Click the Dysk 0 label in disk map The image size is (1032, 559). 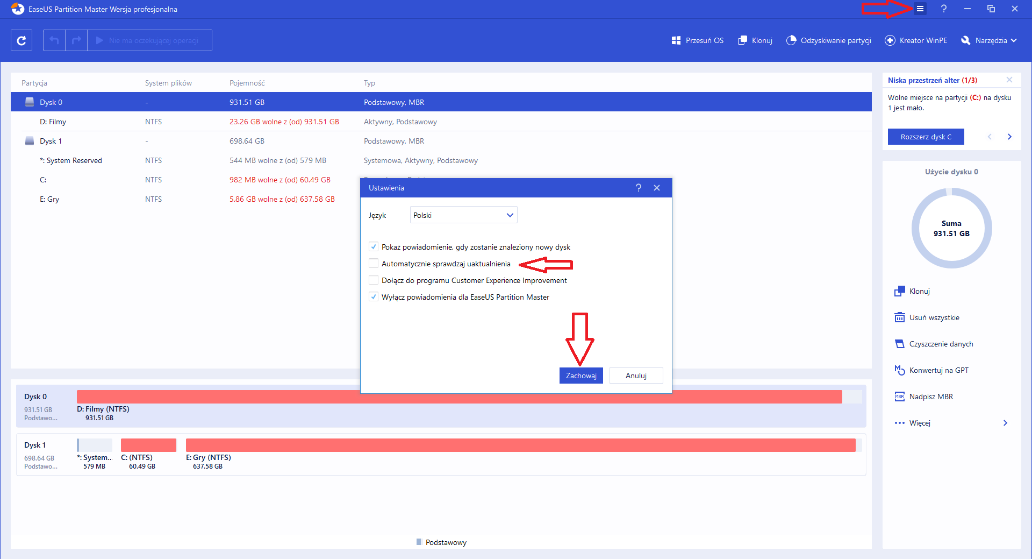click(35, 397)
